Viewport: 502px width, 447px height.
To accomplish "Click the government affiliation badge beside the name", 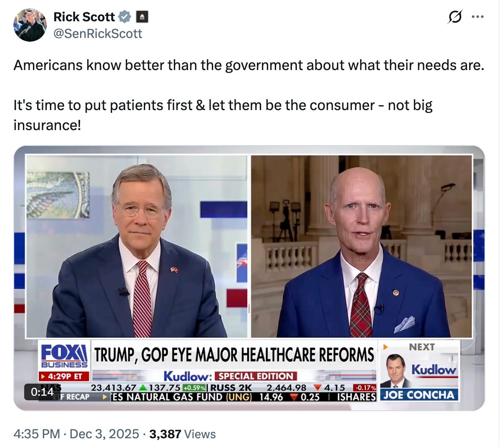I will point(142,17).
